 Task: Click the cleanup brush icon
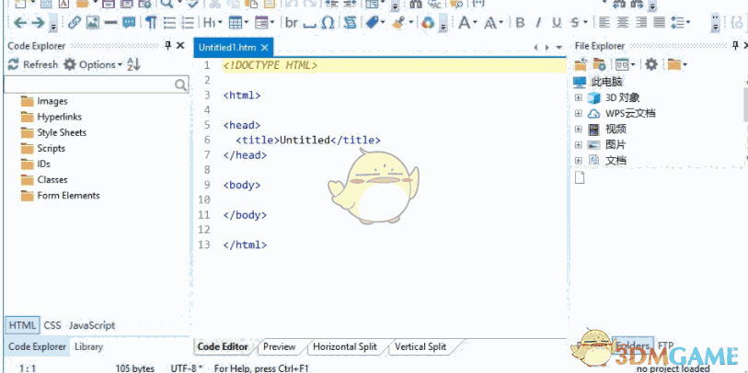[x=400, y=22]
